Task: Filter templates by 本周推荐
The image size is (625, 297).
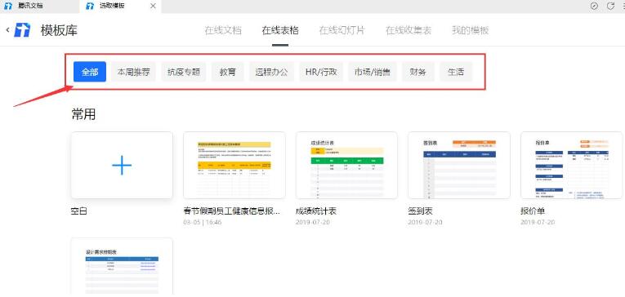Action: [x=133, y=72]
